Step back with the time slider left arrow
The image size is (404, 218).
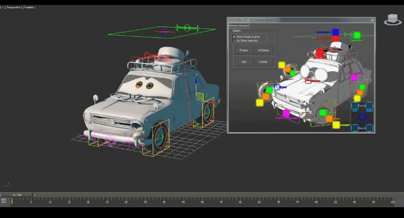pos(1,195)
